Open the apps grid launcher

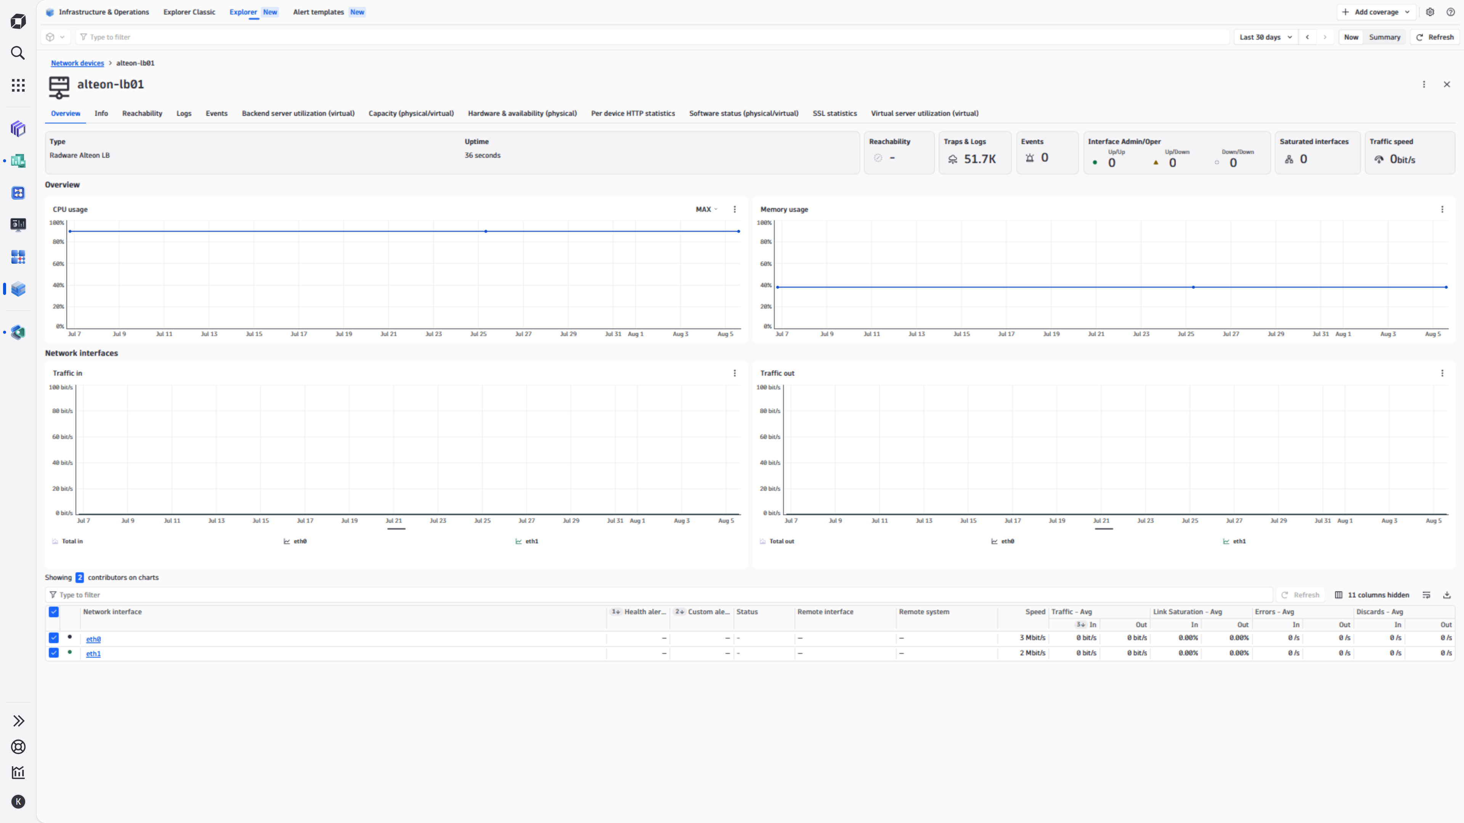(18, 85)
